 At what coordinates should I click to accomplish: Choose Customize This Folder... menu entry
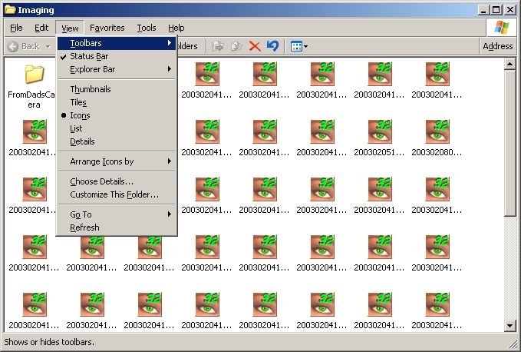pyautogui.click(x=114, y=194)
